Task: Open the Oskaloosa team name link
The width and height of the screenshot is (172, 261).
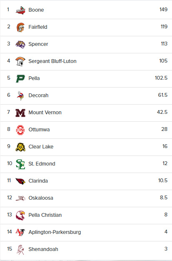Action: (x=41, y=198)
